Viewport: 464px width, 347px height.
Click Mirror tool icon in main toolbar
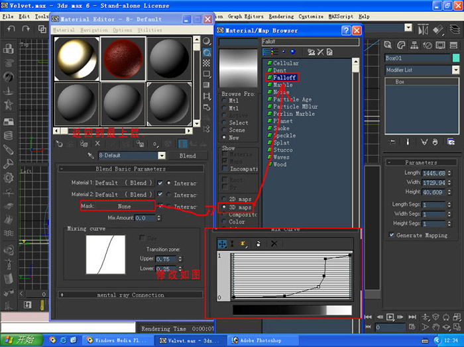423,30
